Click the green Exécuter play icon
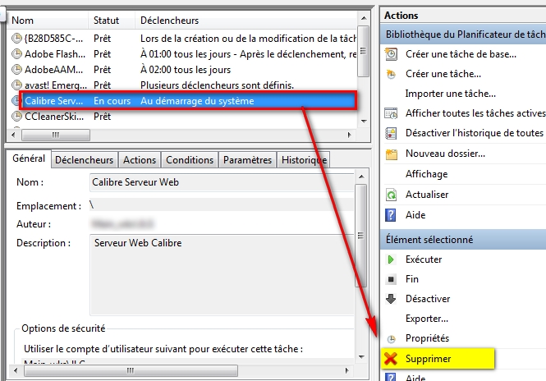The width and height of the screenshot is (546, 381). [x=391, y=259]
